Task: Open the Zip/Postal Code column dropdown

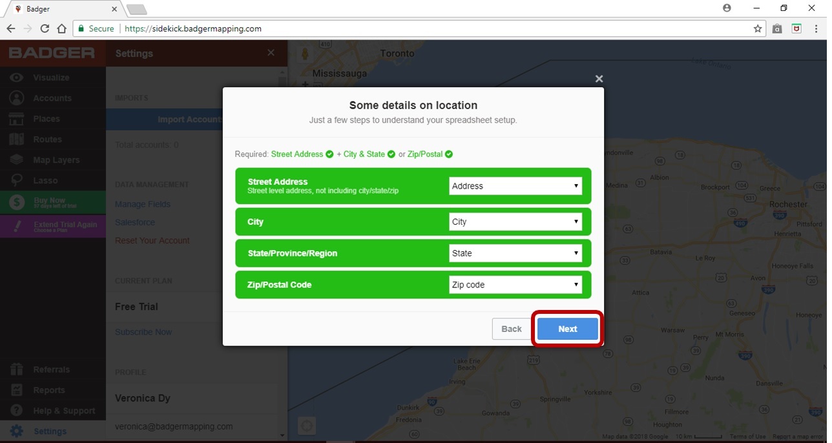Action: tap(515, 285)
